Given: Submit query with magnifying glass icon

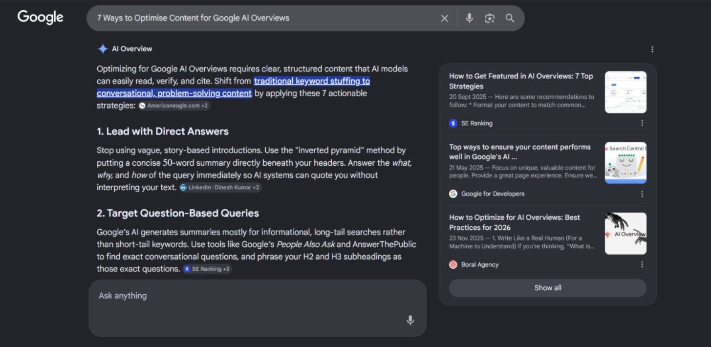Looking at the screenshot, I should [510, 18].
